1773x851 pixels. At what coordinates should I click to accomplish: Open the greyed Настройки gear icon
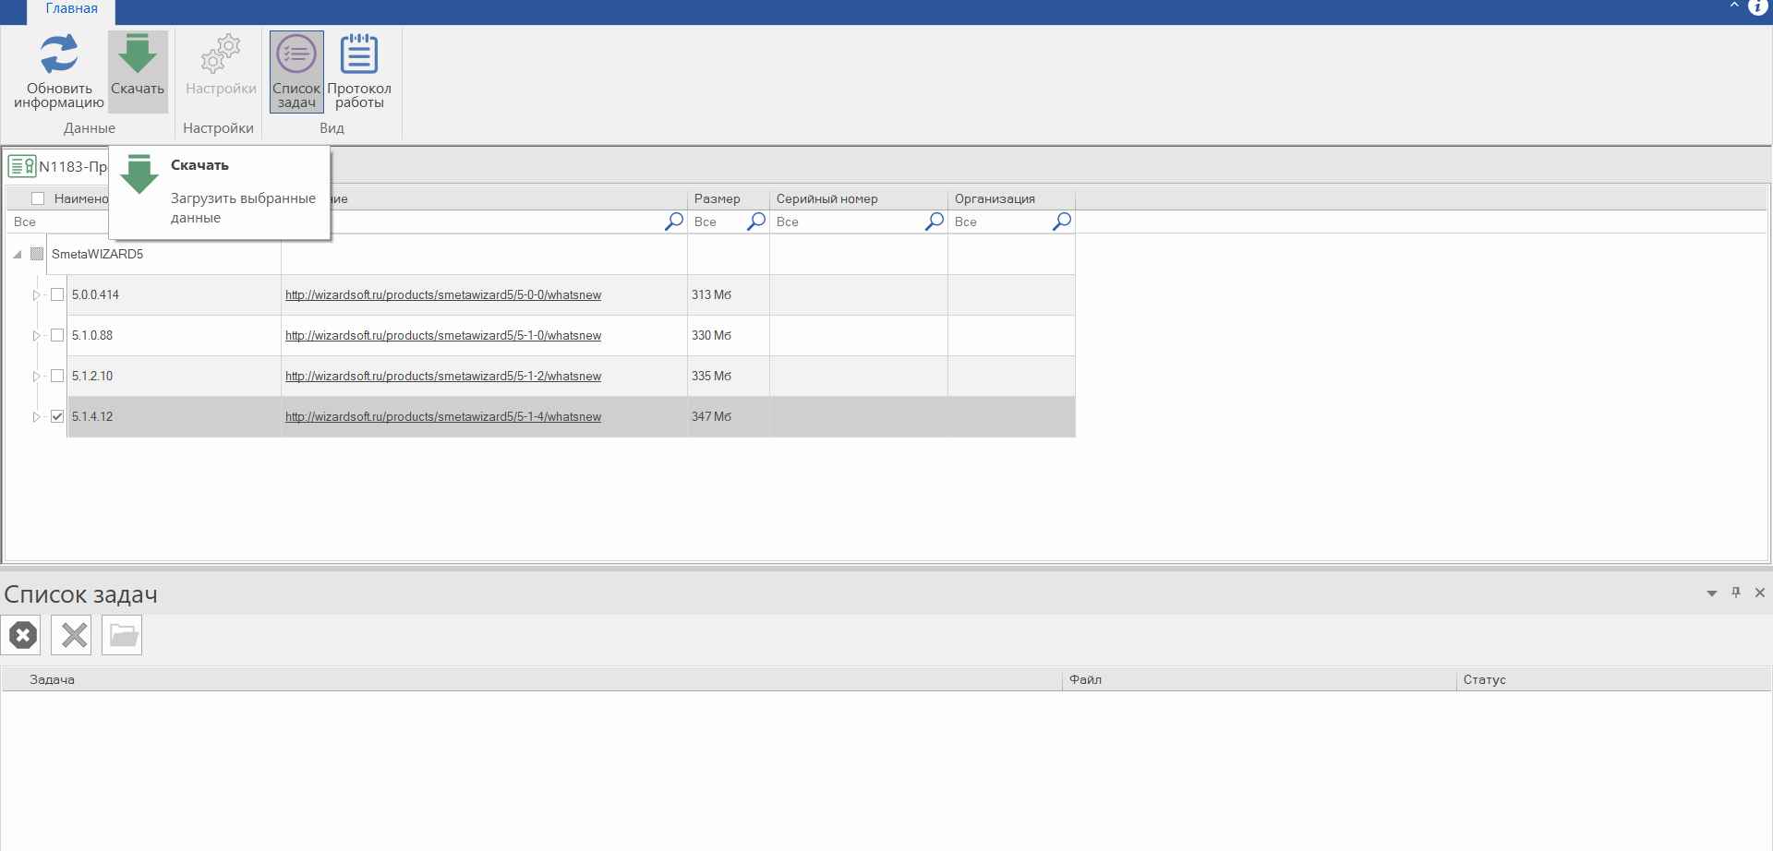point(221,54)
